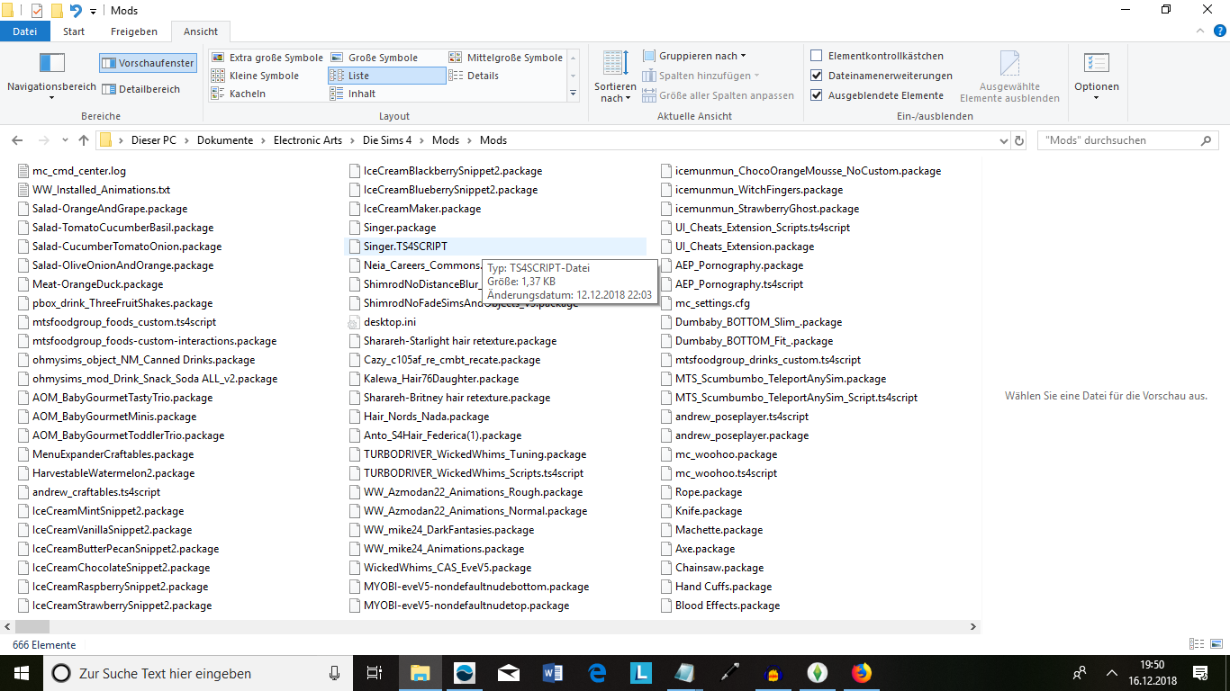Uncheck Ausgeblendete Elemente checkbox

(817, 95)
